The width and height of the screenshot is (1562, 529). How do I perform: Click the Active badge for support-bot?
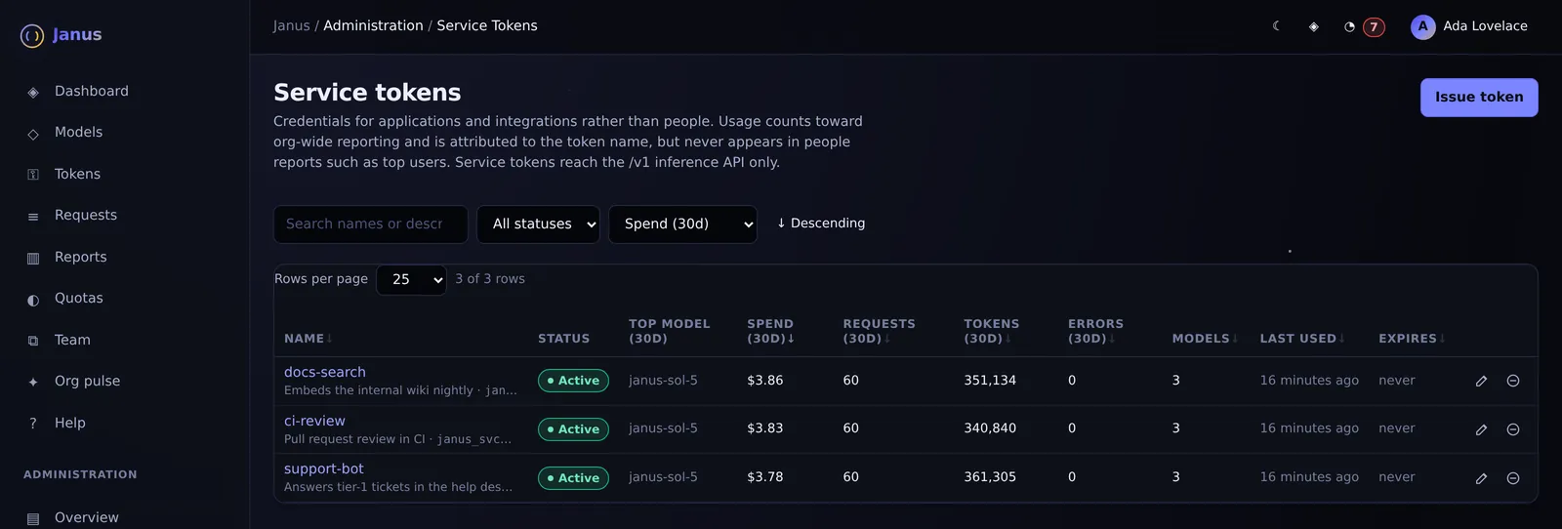coord(573,479)
